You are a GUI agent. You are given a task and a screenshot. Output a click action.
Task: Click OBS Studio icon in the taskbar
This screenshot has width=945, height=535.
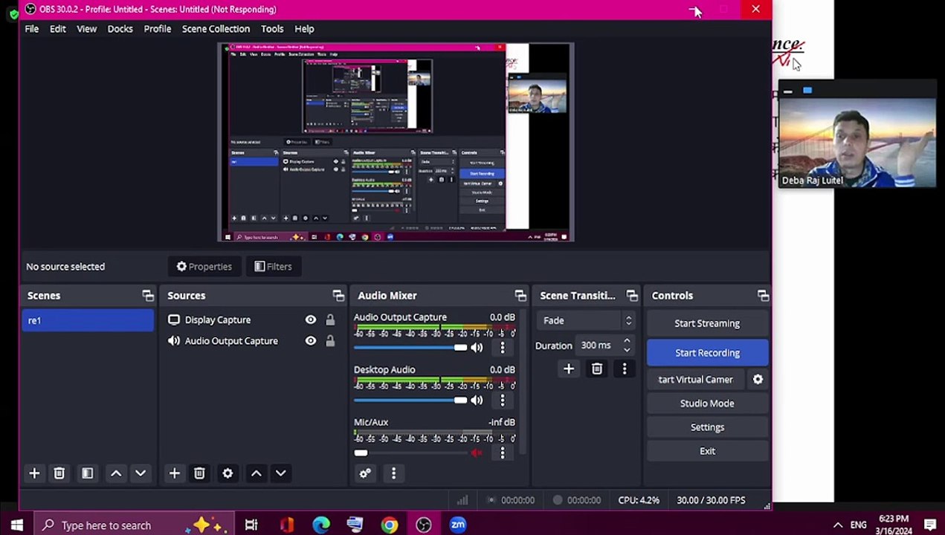pos(424,525)
